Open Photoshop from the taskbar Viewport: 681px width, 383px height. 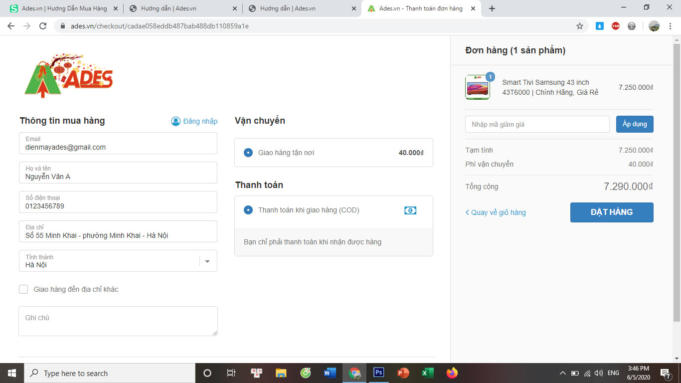pyautogui.click(x=378, y=373)
